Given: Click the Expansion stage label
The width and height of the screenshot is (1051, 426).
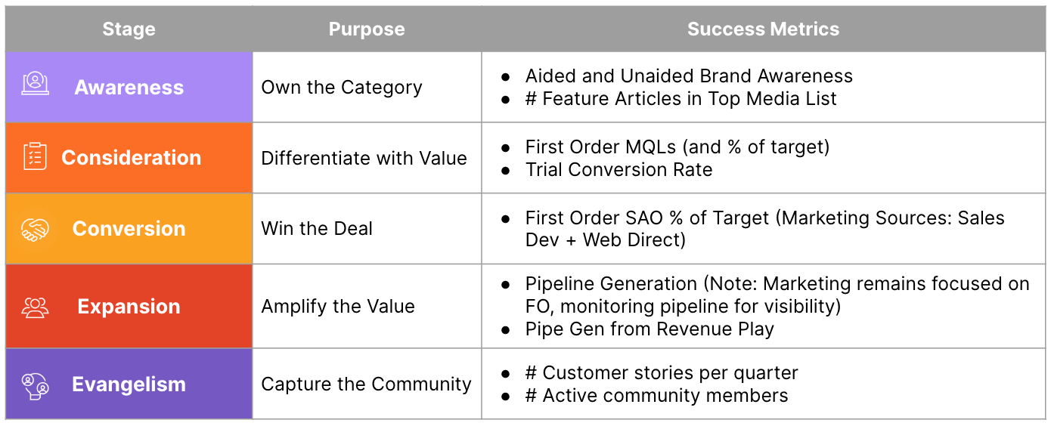Looking at the screenshot, I should click(x=129, y=307).
